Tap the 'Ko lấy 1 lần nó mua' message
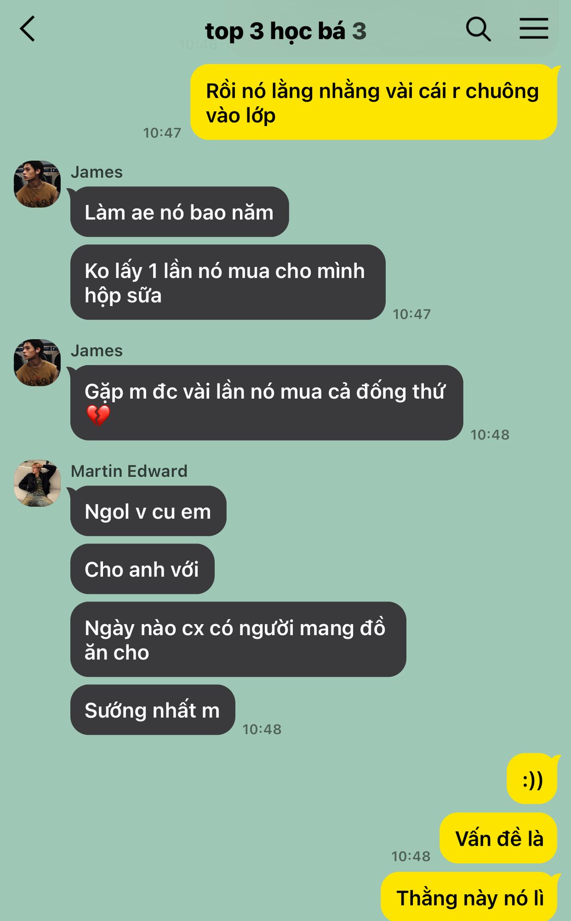The width and height of the screenshot is (571, 921). pos(228,283)
